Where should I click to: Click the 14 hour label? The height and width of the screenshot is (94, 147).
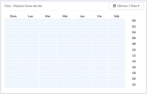click(134, 61)
